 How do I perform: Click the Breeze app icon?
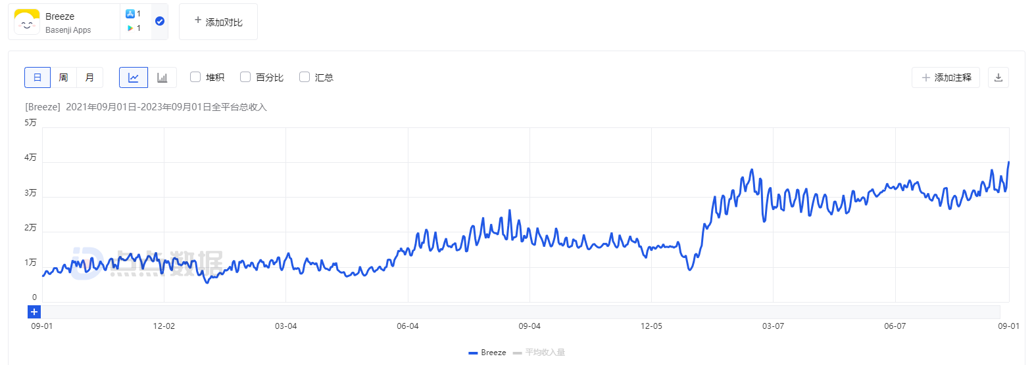tap(27, 22)
